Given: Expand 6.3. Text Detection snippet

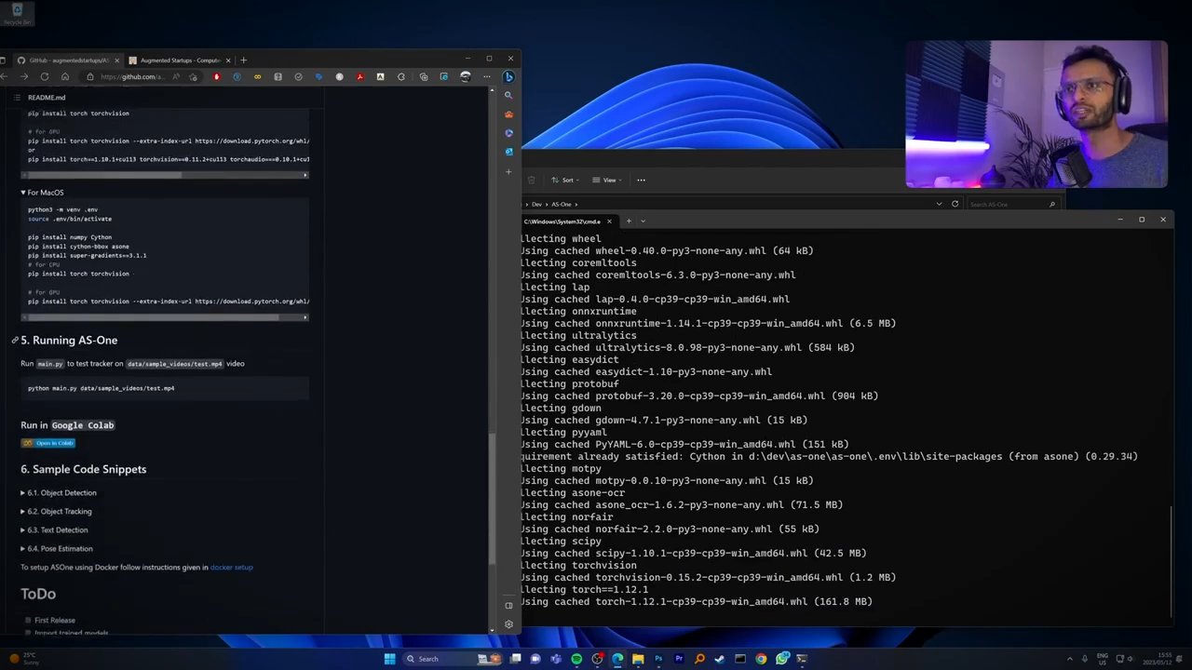Looking at the screenshot, I should [54, 529].
